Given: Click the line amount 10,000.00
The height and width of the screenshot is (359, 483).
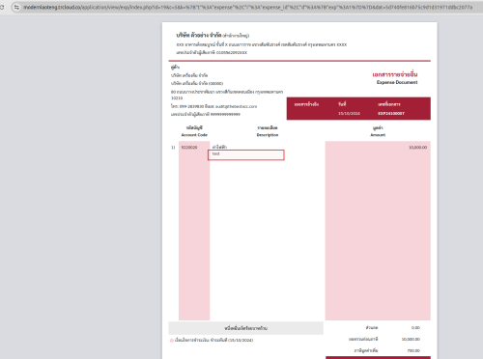Looking at the screenshot, I should tap(417, 148).
